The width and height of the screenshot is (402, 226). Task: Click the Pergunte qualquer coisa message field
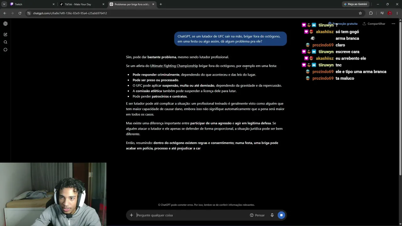click(192, 215)
